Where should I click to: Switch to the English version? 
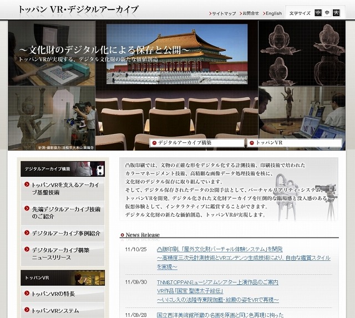(x=273, y=13)
